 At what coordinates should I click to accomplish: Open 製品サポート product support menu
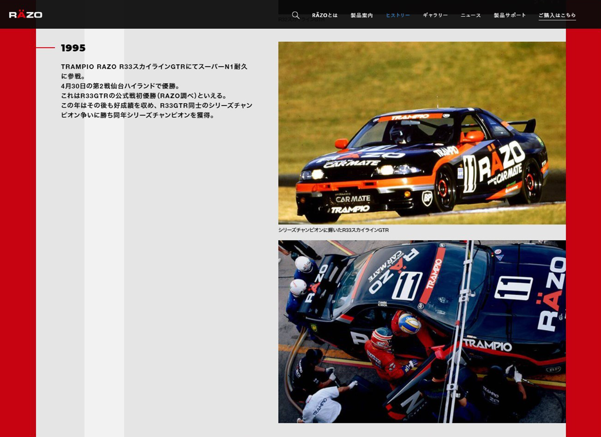click(x=510, y=15)
